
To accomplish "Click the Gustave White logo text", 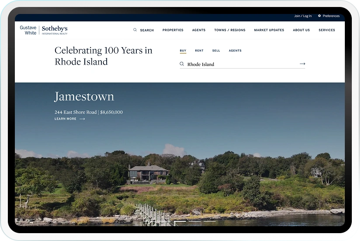I will tap(28, 30).
